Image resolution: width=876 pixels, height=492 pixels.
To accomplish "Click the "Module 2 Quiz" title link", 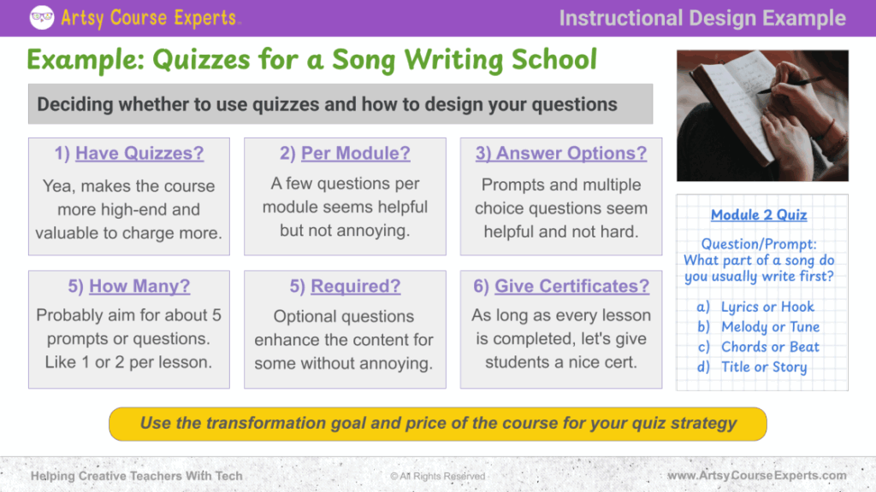I will point(759,214).
